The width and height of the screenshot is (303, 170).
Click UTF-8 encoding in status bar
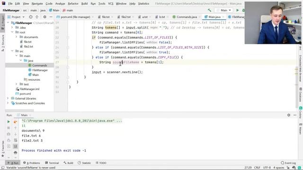click(x=267, y=168)
